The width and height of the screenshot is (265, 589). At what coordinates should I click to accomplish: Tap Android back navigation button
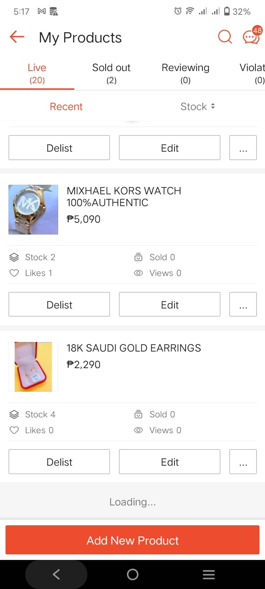click(x=56, y=574)
